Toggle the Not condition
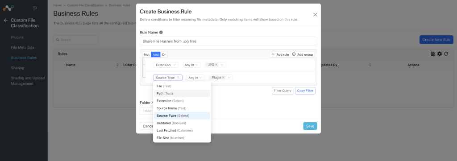The width and height of the screenshot is (457, 161). (146, 54)
